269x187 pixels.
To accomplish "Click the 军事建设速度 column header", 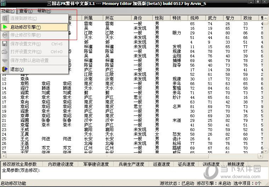I will click(x=96, y=164).
